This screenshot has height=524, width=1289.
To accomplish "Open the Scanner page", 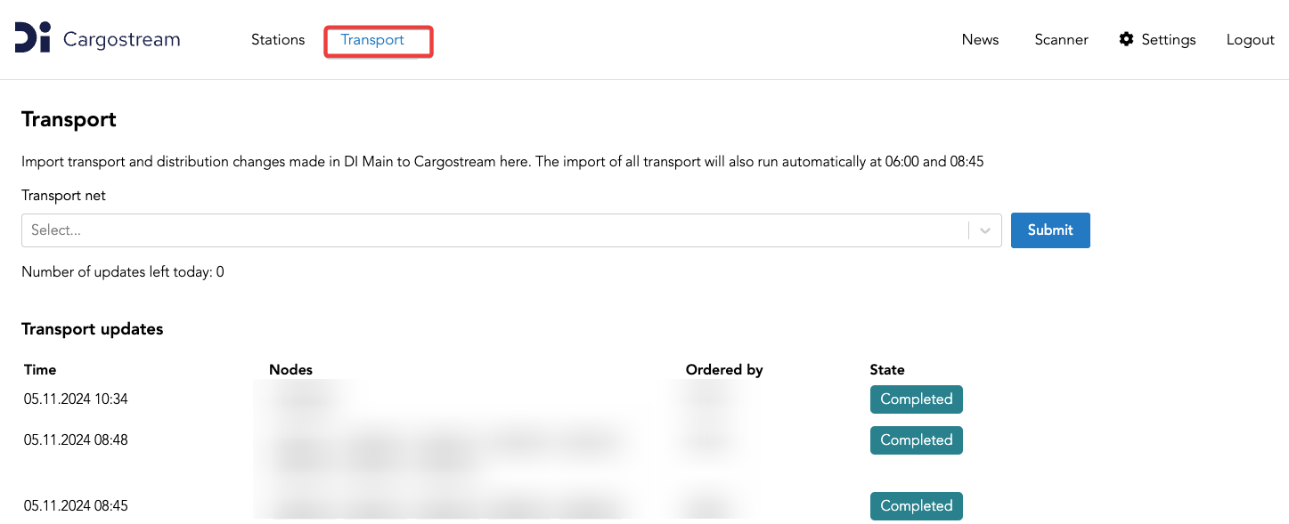I will pos(1061,40).
